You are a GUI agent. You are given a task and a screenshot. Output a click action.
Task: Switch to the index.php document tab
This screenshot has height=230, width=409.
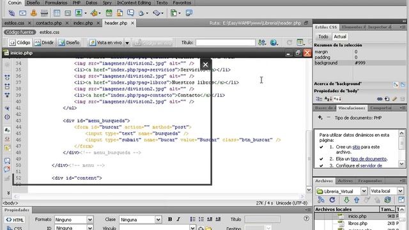pos(83,23)
